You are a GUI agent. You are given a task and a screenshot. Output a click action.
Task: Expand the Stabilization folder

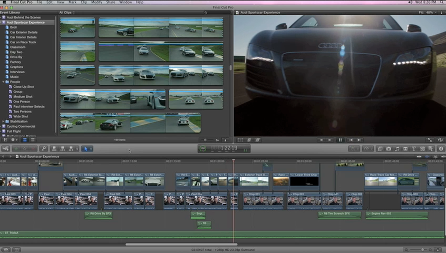[x=3, y=122]
